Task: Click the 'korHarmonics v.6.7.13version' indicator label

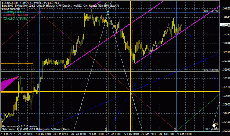Action: 20,126
